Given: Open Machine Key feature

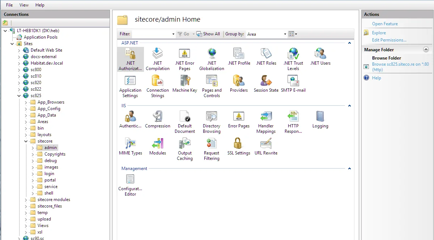Looking at the screenshot, I should click(x=185, y=84).
